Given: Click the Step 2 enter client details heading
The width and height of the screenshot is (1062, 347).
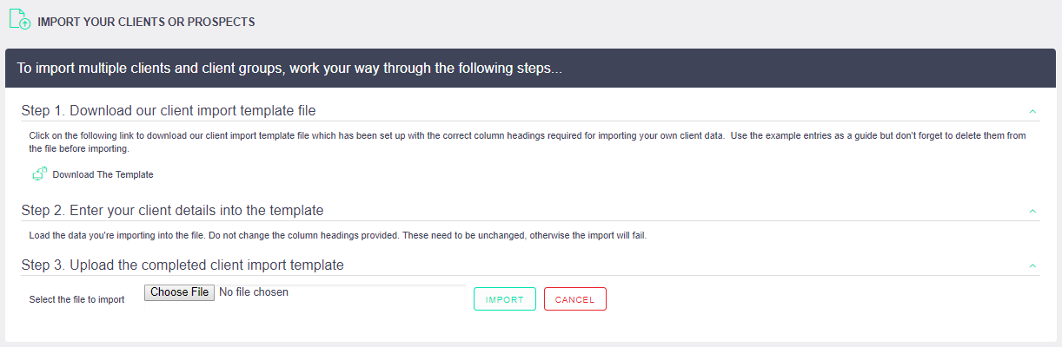Looking at the screenshot, I should click(x=172, y=211).
